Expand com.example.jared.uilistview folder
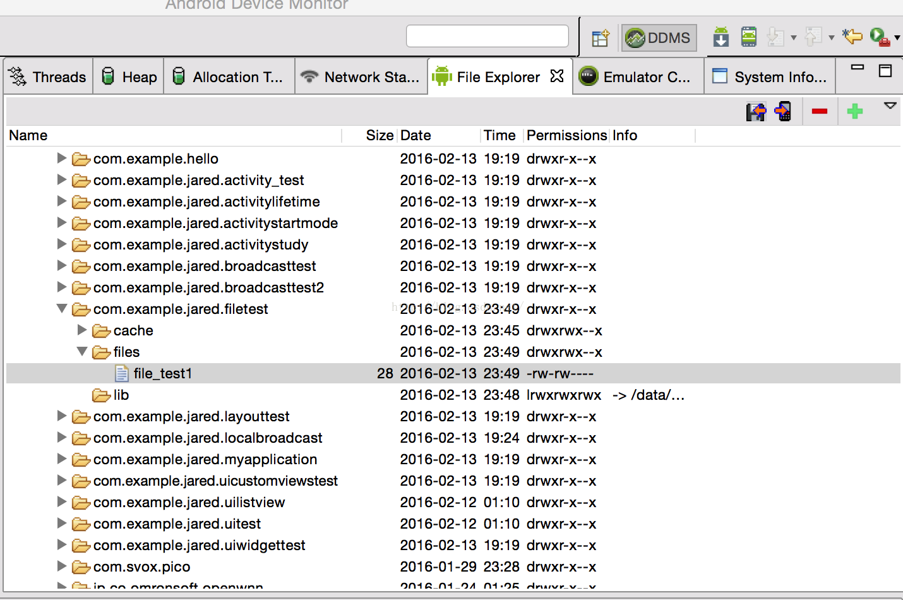This screenshot has width=903, height=600. [62, 501]
